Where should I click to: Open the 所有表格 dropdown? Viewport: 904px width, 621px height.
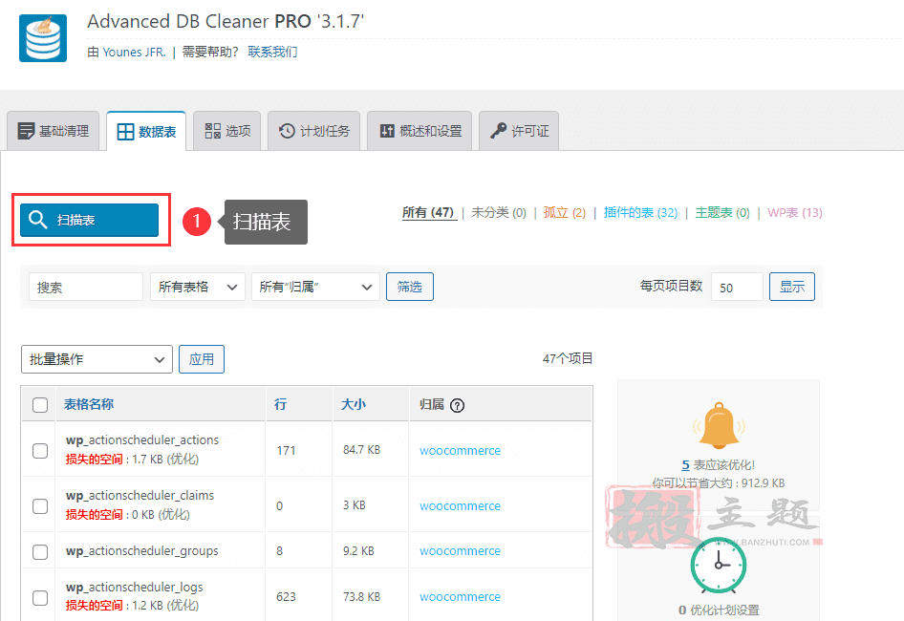tap(198, 287)
